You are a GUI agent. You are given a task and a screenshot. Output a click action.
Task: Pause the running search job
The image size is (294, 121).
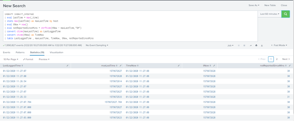pos(239,45)
